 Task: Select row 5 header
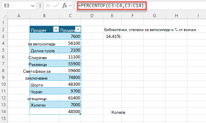click(3, 50)
